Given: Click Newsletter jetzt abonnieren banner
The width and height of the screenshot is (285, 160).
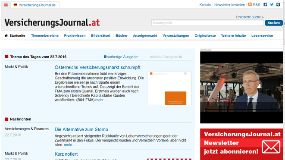Looking at the screenshot, I should click(241, 144).
